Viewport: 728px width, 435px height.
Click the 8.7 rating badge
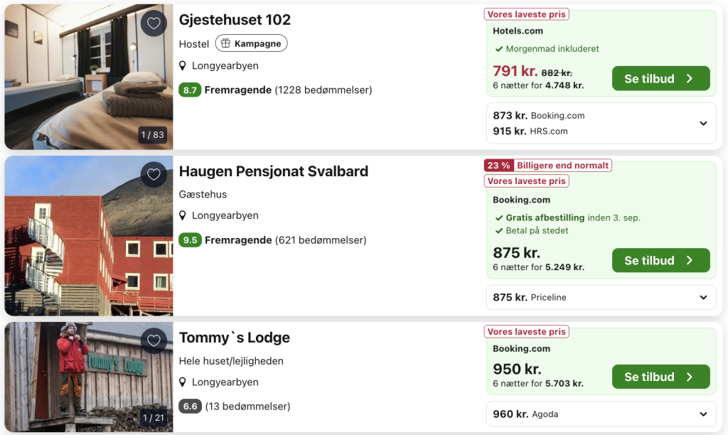pos(190,90)
